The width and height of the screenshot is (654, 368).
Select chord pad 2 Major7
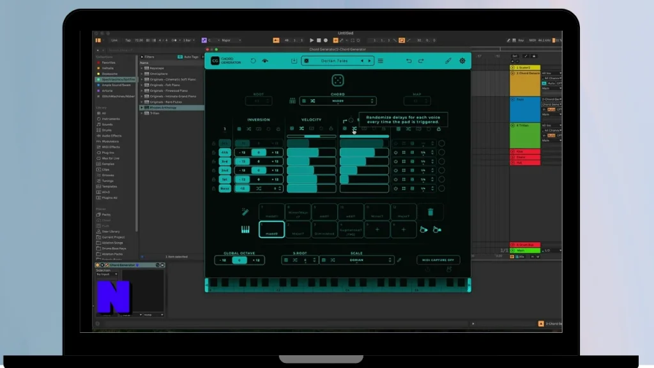pyautogui.click(x=298, y=229)
